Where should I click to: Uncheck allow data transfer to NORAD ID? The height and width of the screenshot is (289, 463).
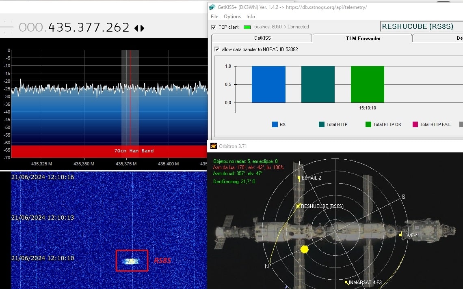point(217,49)
